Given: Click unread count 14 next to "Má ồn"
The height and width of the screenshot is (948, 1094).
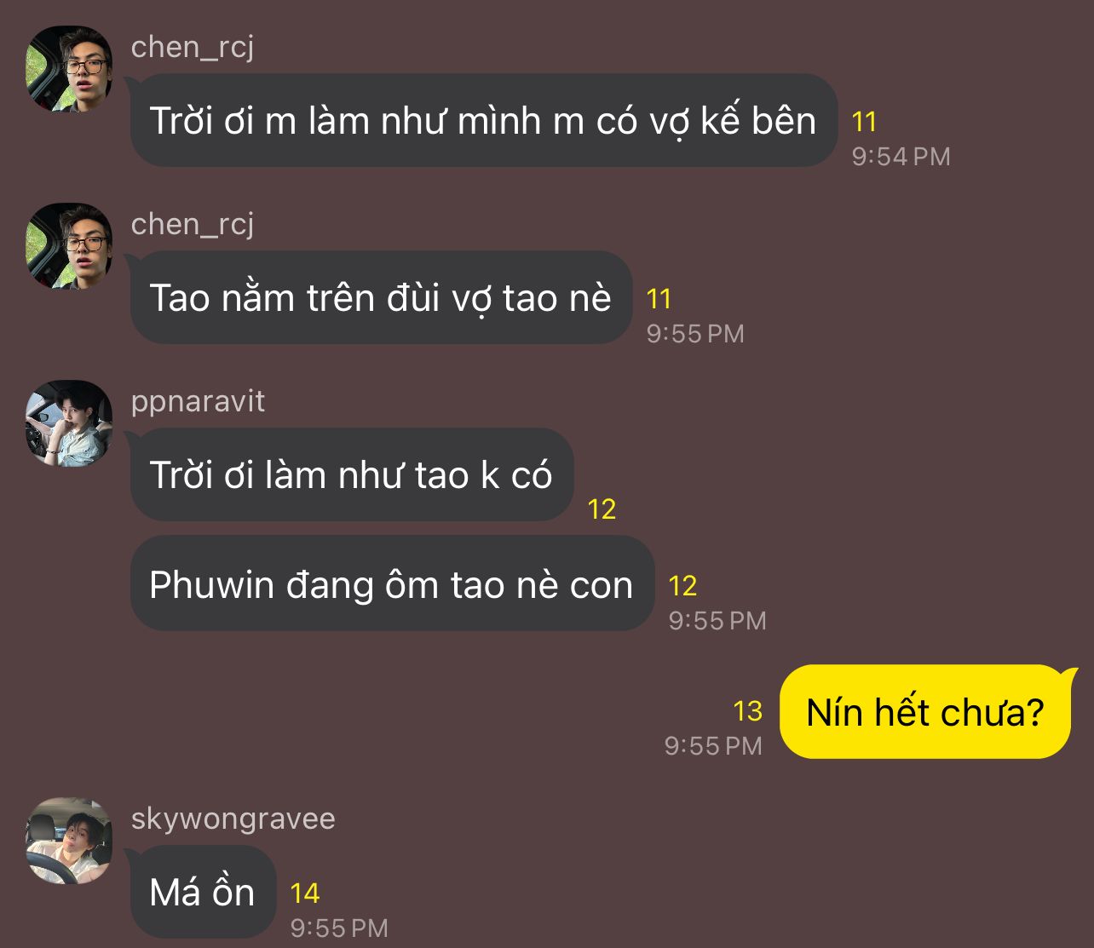Looking at the screenshot, I should [x=304, y=893].
